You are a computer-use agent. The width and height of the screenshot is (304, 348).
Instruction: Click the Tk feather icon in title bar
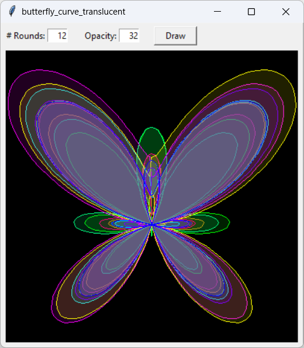(x=12, y=11)
